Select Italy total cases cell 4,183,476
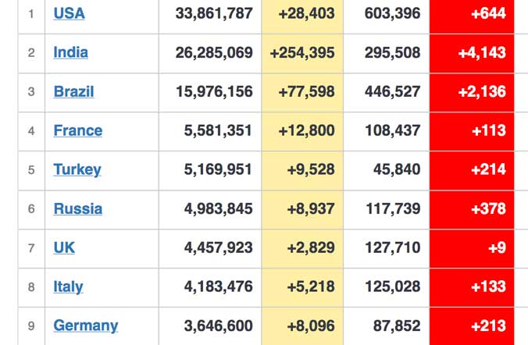This screenshot has height=345, width=528. pyautogui.click(x=210, y=287)
